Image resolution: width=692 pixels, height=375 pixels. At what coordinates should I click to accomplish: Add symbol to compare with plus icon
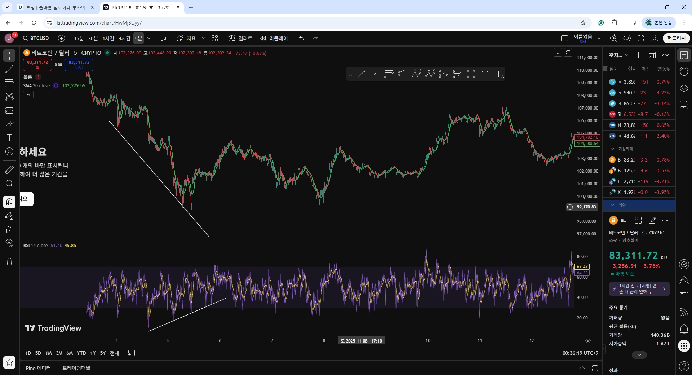62,38
